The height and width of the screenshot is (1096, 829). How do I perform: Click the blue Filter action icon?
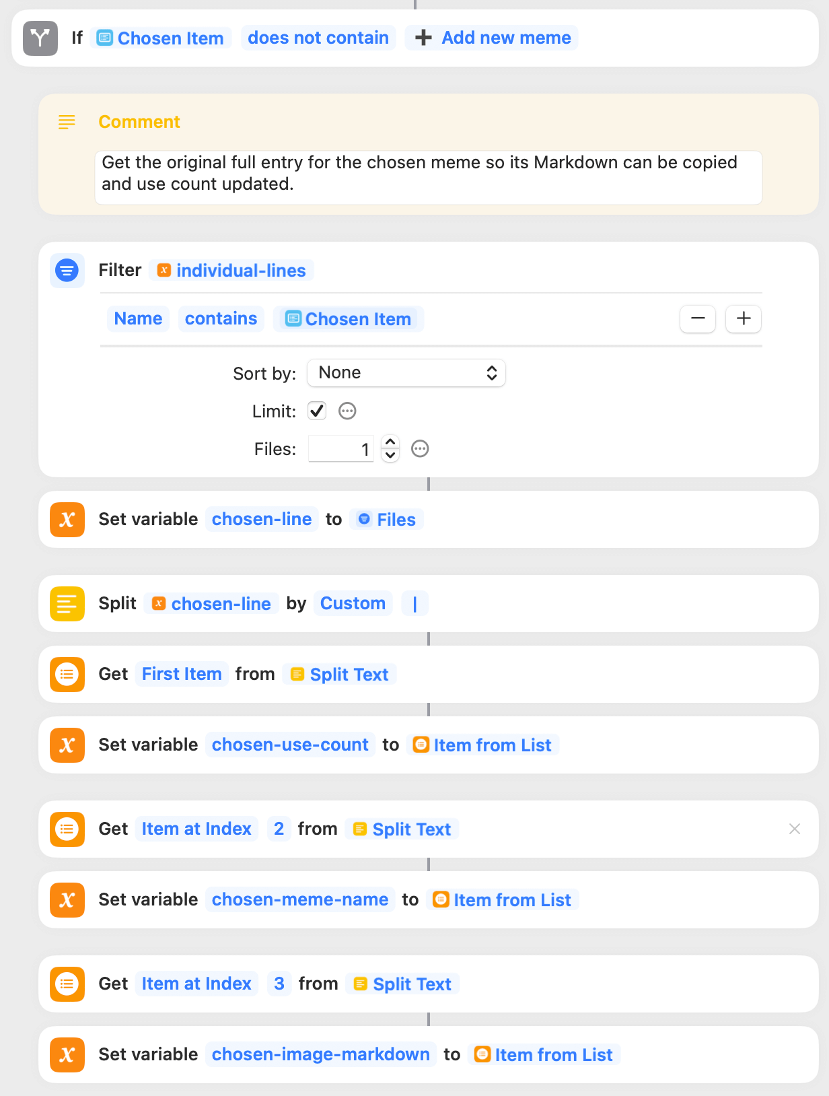coord(67,271)
